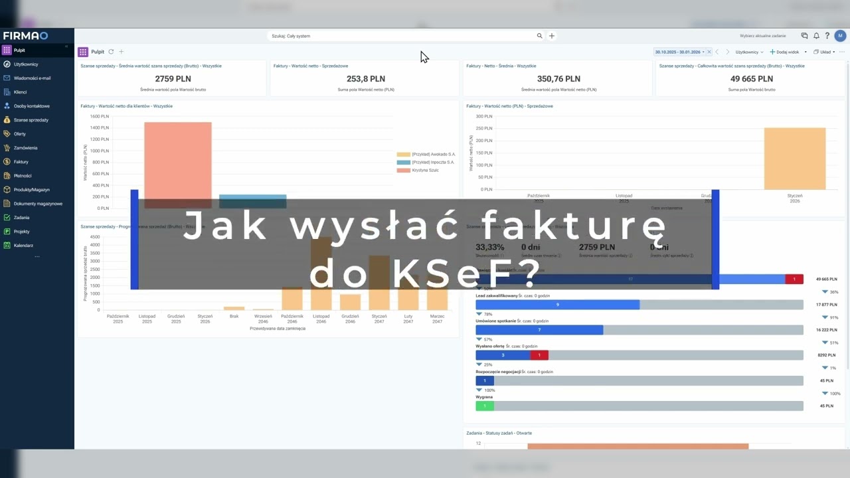The height and width of the screenshot is (478, 850).
Task: Open the Zamówienia sidebar icon
Action: click(7, 148)
